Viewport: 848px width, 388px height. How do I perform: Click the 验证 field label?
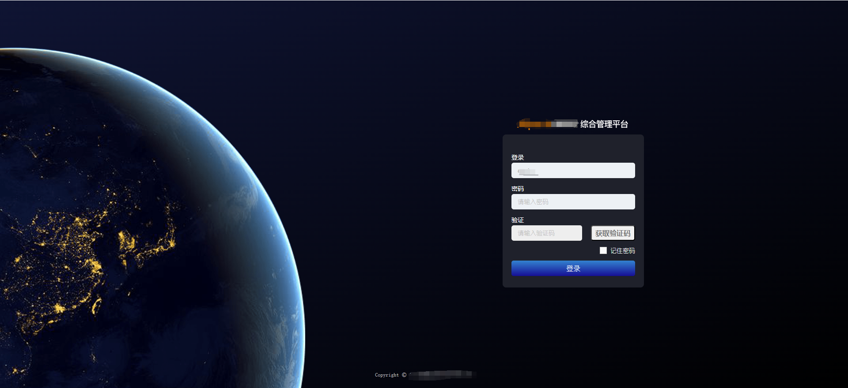(518, 220)
